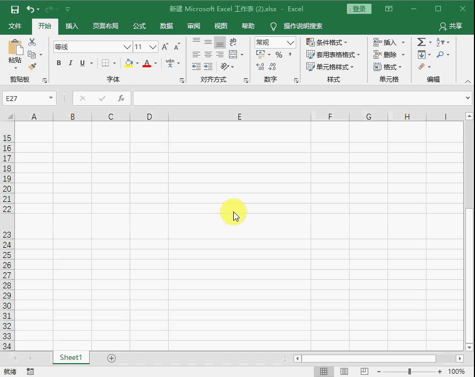The height and width of the screenshot is (377, 475).
Task: Apply cell borders icon
Action: [x=105, y=62]
